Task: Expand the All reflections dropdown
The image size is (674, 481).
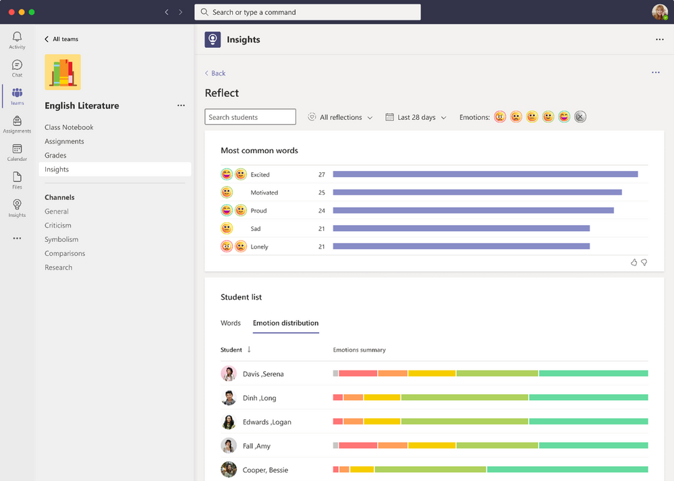Action: (x=340, y=117)
